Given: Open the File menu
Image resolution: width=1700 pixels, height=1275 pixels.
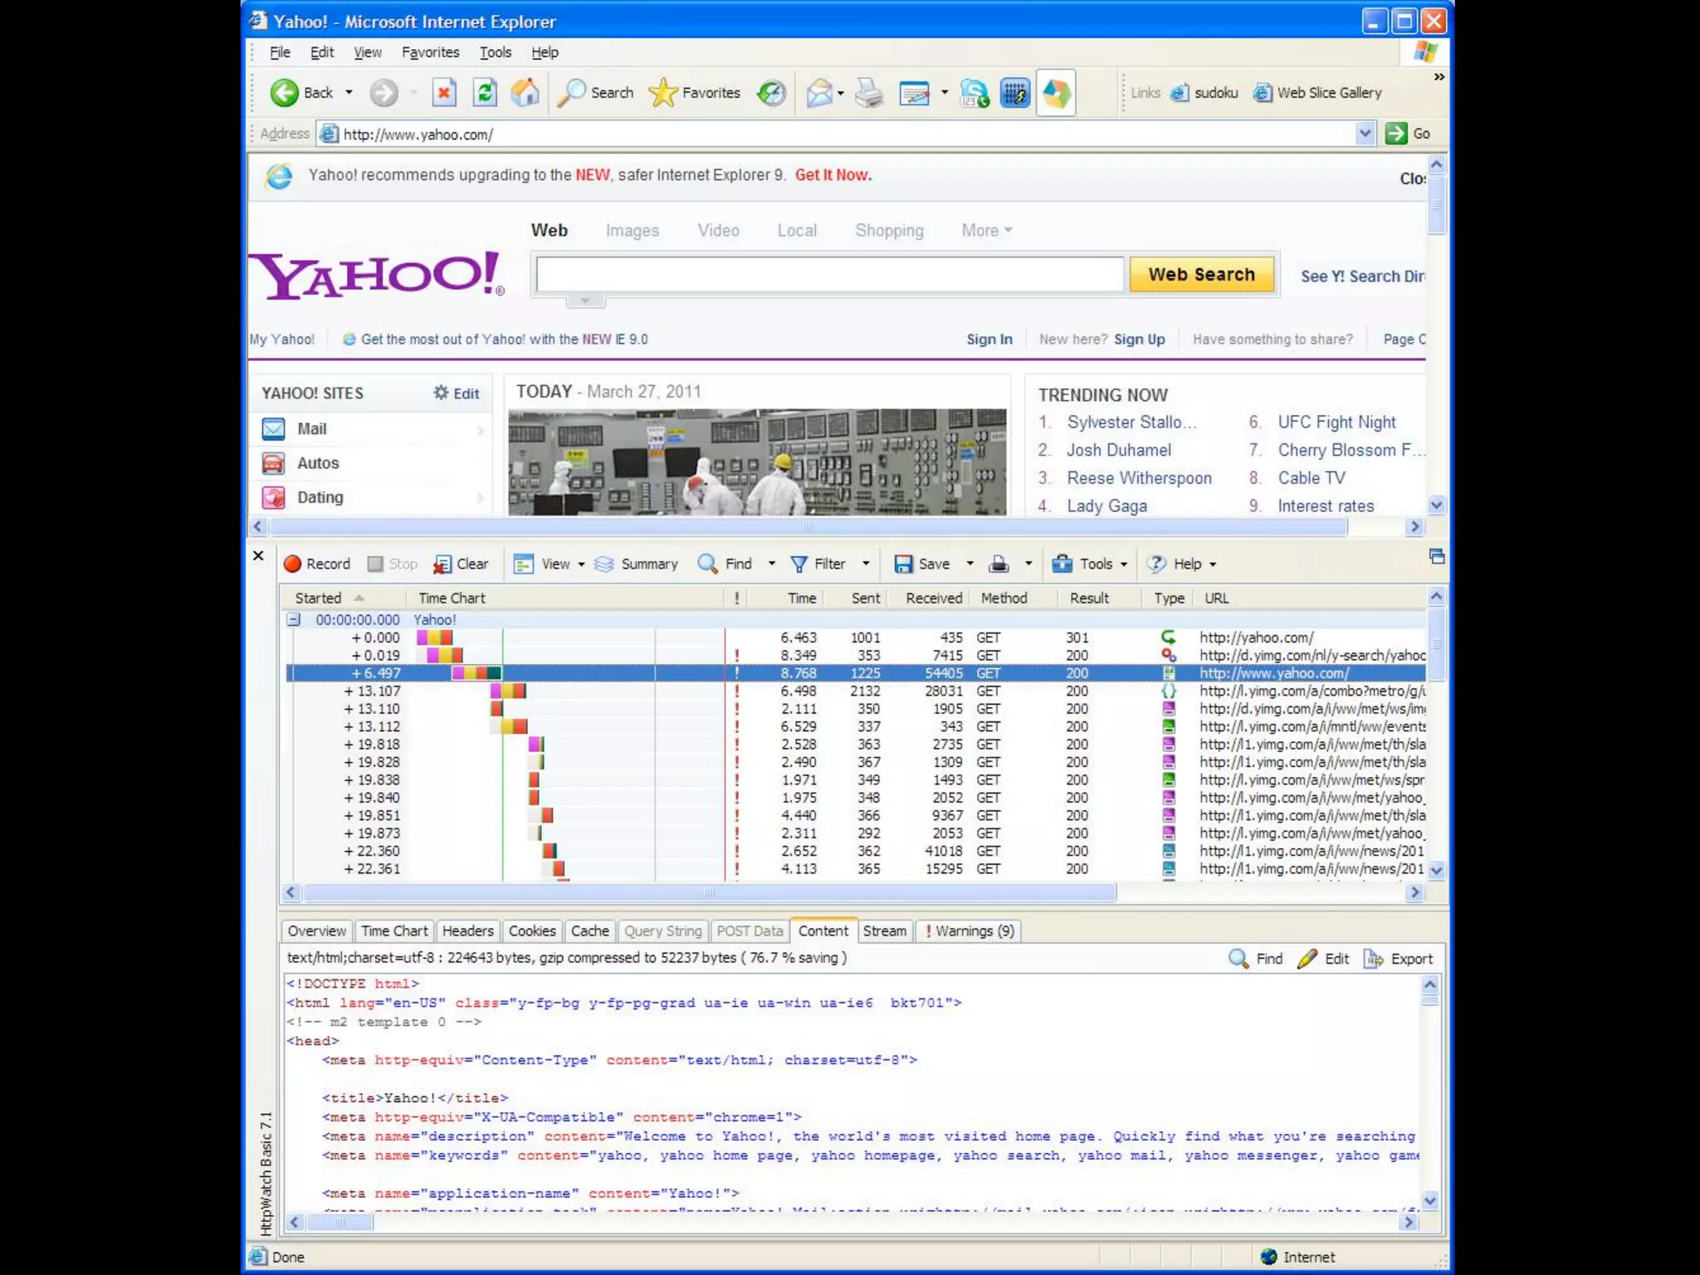Looking at the screenshot, I should pyautogui.click(x=280, y=52).
